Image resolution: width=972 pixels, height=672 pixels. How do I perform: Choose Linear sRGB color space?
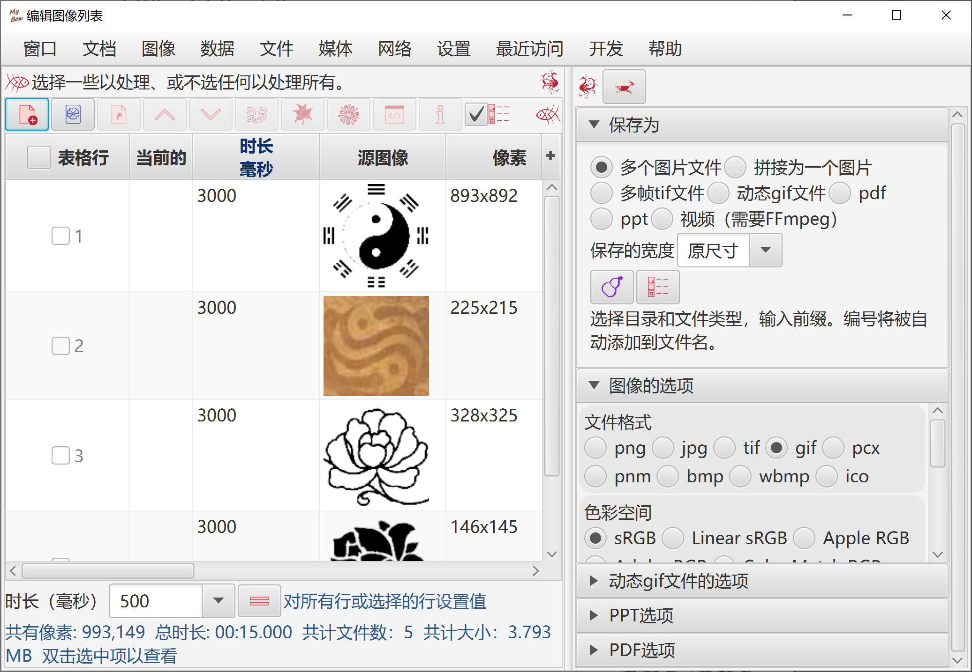673,538
